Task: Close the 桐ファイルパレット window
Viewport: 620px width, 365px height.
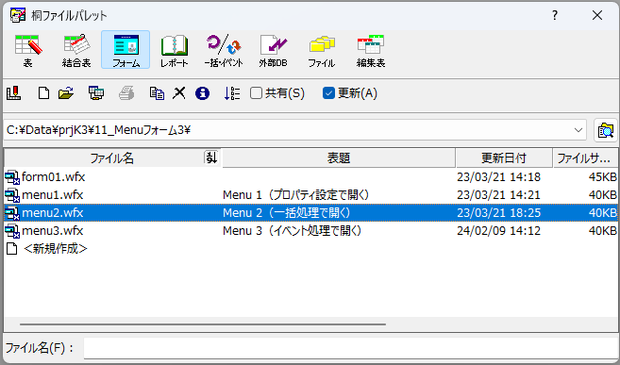Action: pos(597,15)
